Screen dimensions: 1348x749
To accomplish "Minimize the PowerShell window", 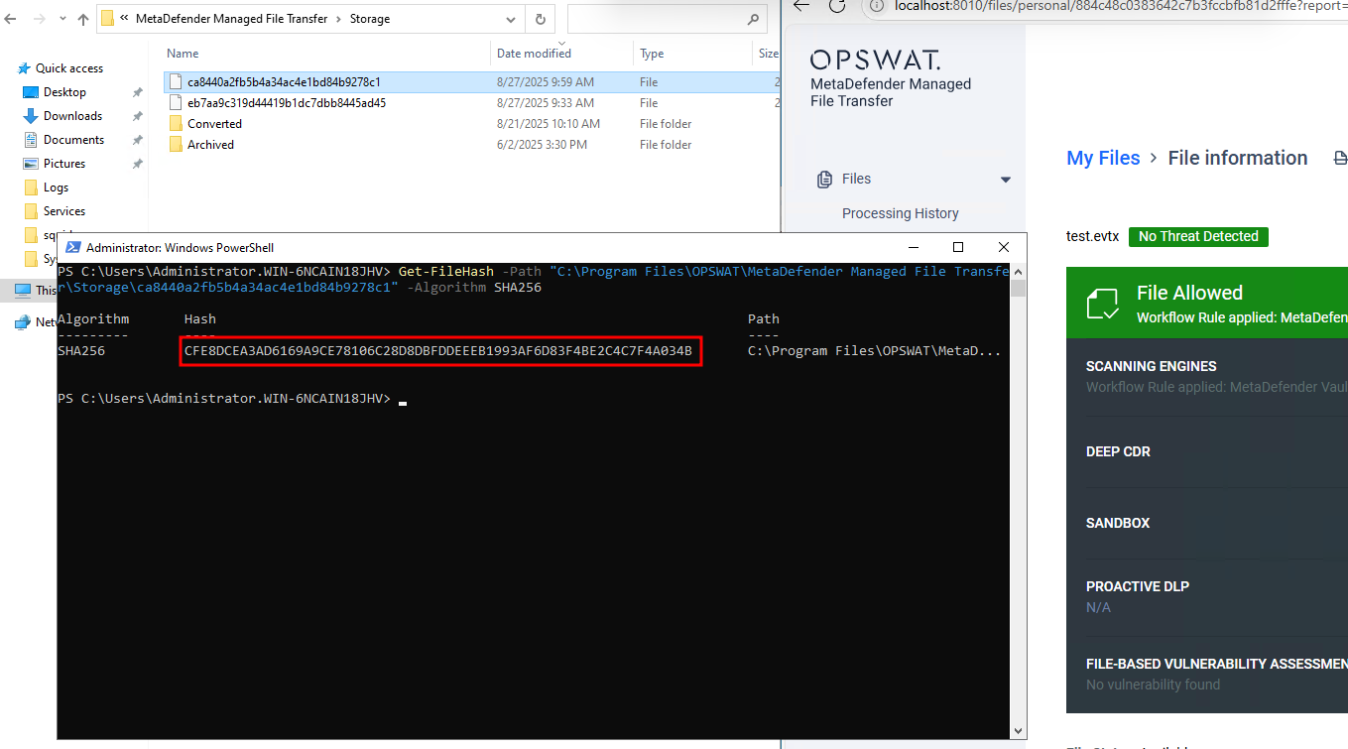I will (912, 247).
